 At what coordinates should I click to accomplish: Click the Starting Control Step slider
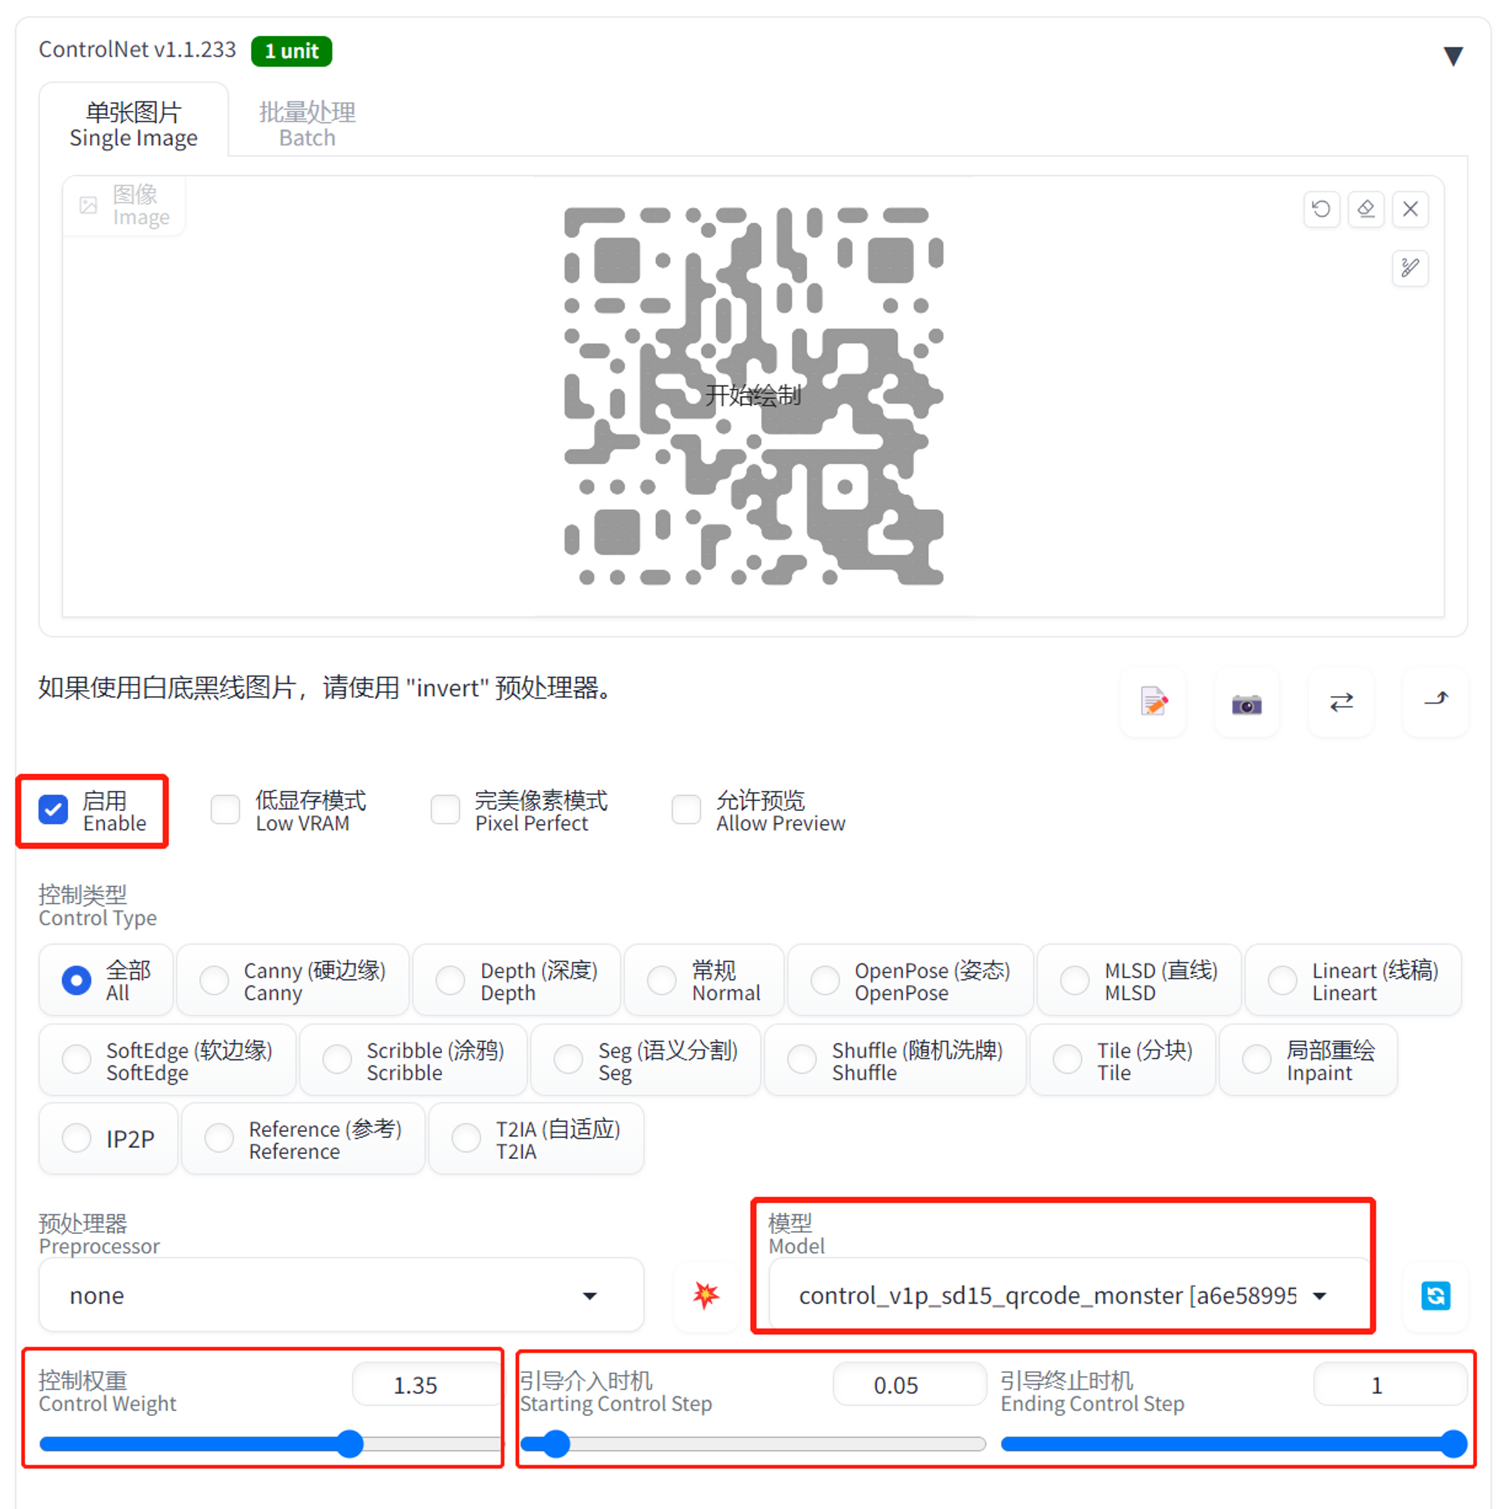752,1444
